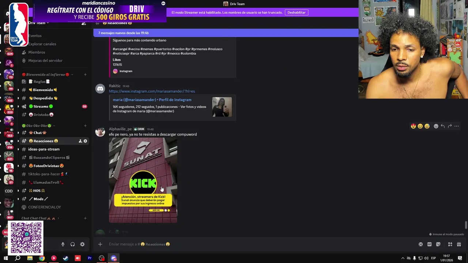Open the Reglas channel
Screen dimensions: 468x263
pyautogui.click(x=55, y=81)
